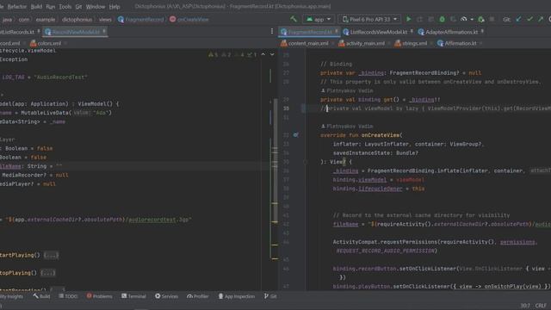Click FragmentRecord in the breadcrumb bar
The width and height of the screenshot is (551, 310).
[x=141, y=19]
